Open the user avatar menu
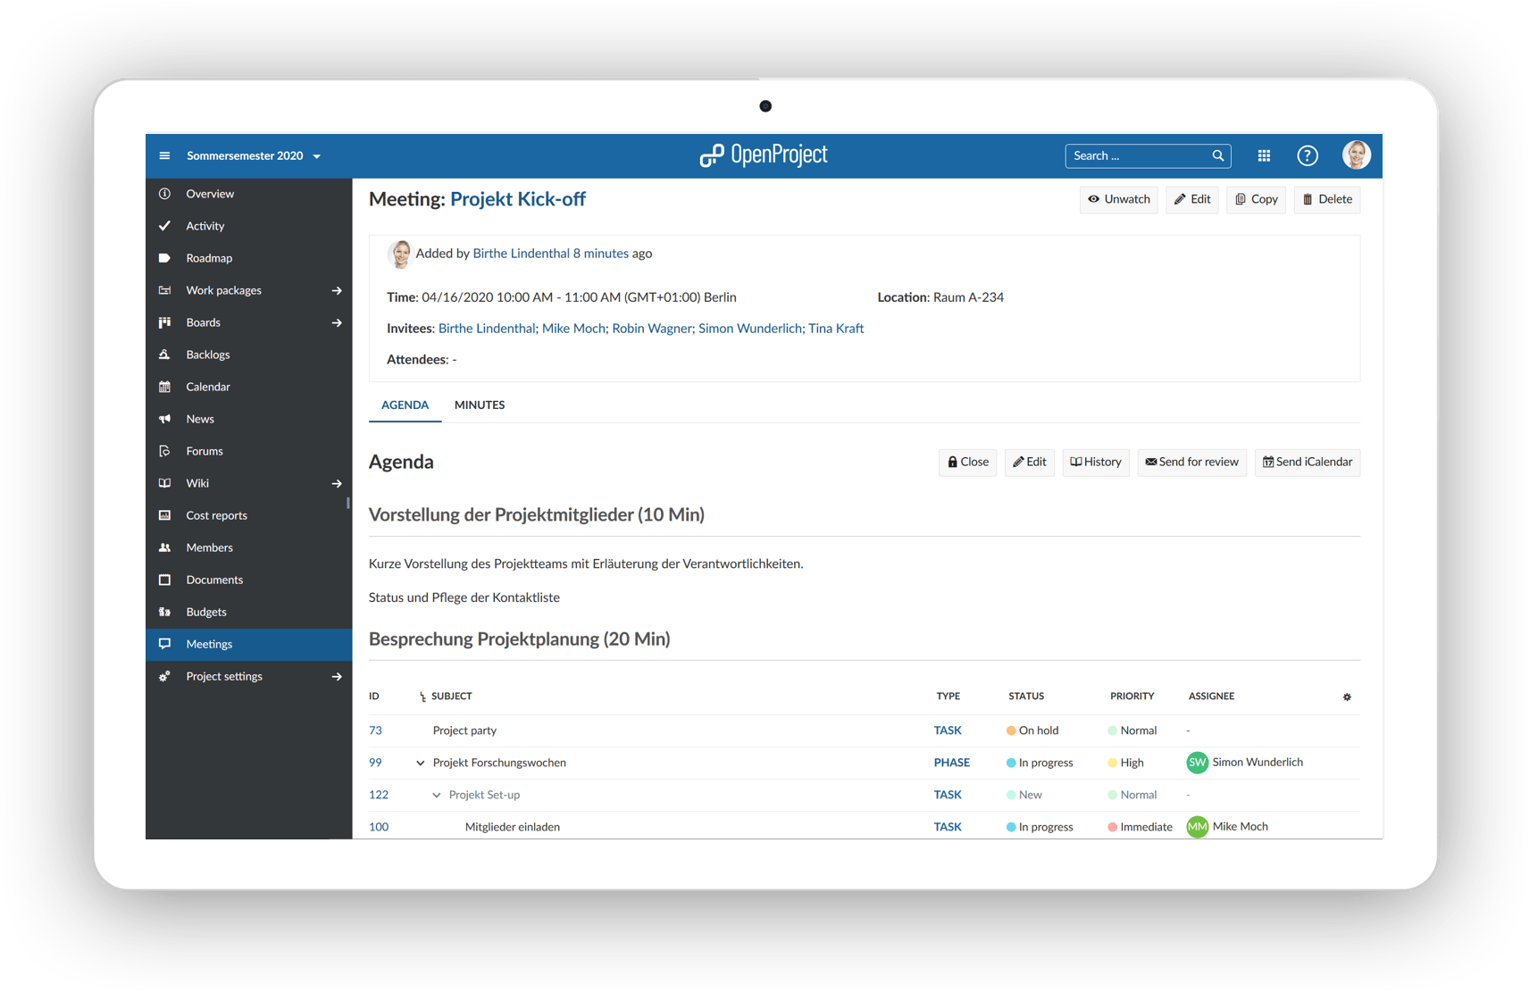1529x993 pixels. point(1356,155)
